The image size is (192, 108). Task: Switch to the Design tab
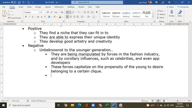[x=38, y=7]
